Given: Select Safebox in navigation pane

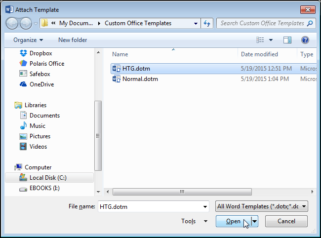Looking at the screenshot, I should coord(35,74).
